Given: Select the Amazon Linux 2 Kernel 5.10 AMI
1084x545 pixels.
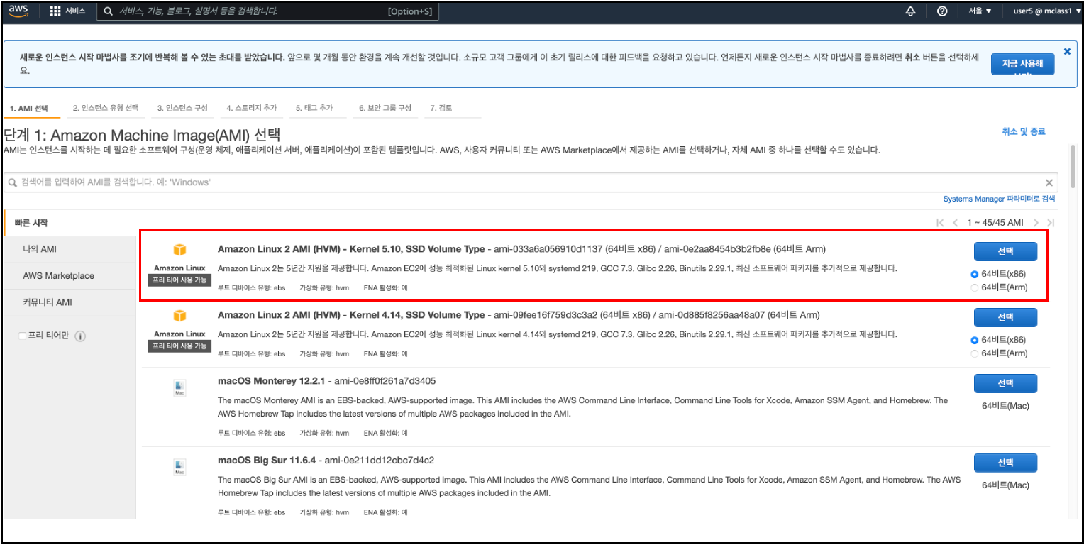Looking at the screenshot, I should [1005, 251].
